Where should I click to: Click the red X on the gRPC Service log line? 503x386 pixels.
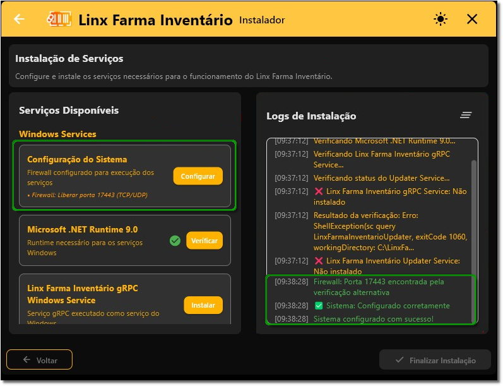coord(319,191)
